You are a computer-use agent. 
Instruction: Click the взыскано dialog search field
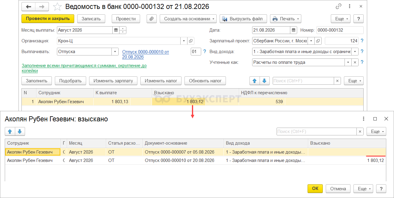pyautogui.click(x=317, y=132)
